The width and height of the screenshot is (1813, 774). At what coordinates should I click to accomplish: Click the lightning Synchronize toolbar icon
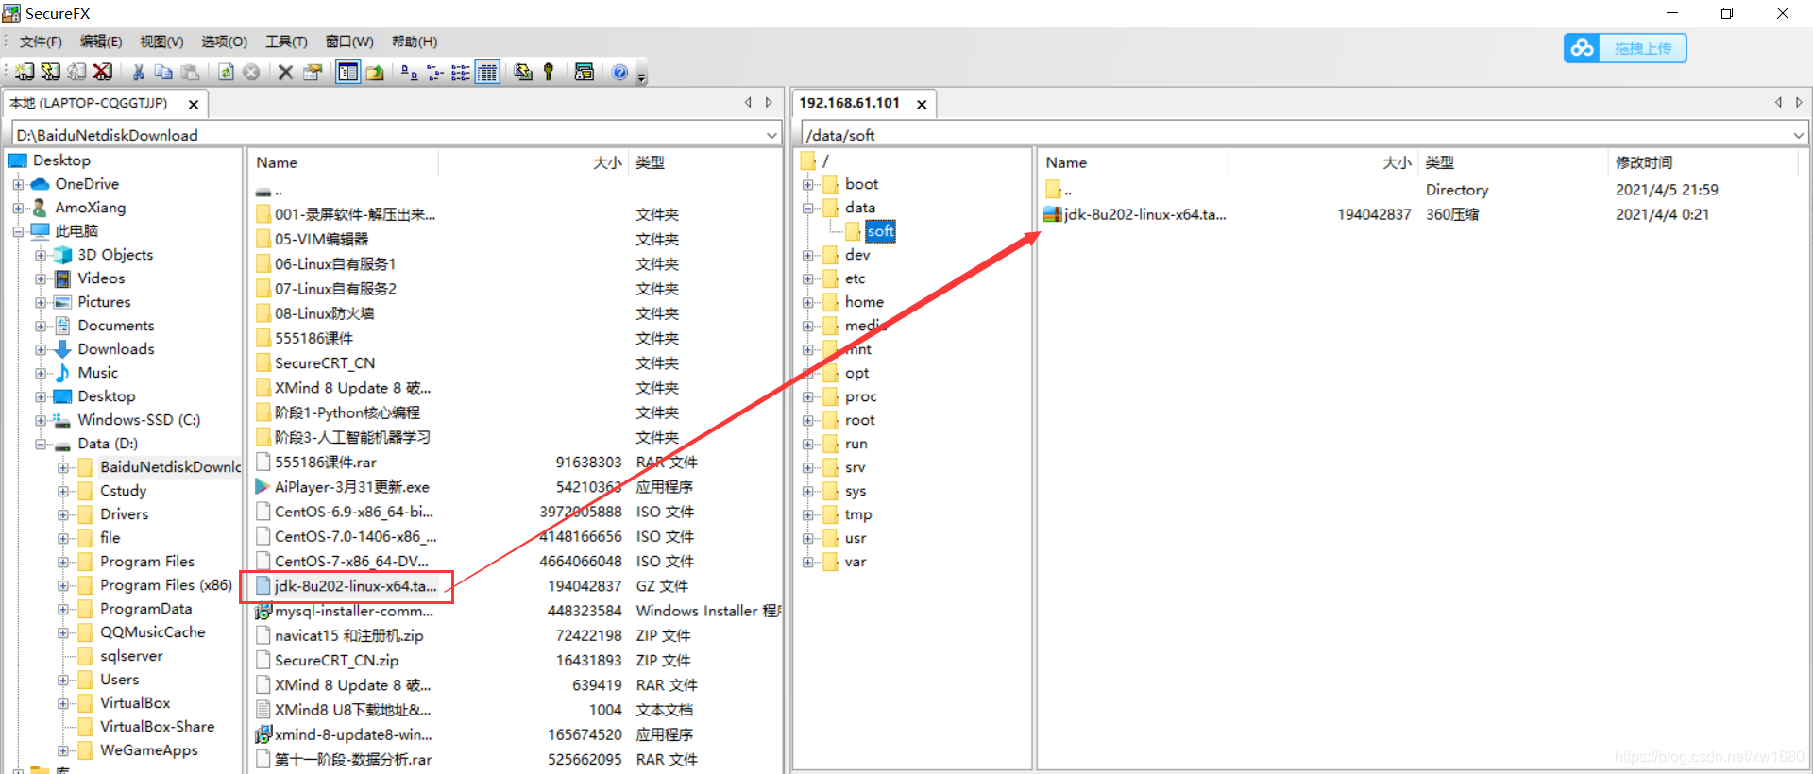pos(523,72)
